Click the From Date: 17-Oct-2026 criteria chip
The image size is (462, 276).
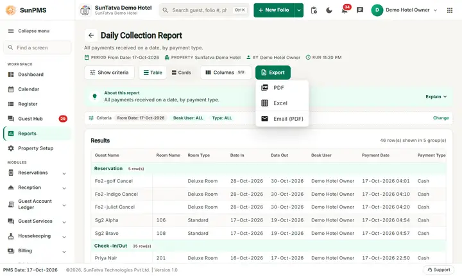coord(141,118)
